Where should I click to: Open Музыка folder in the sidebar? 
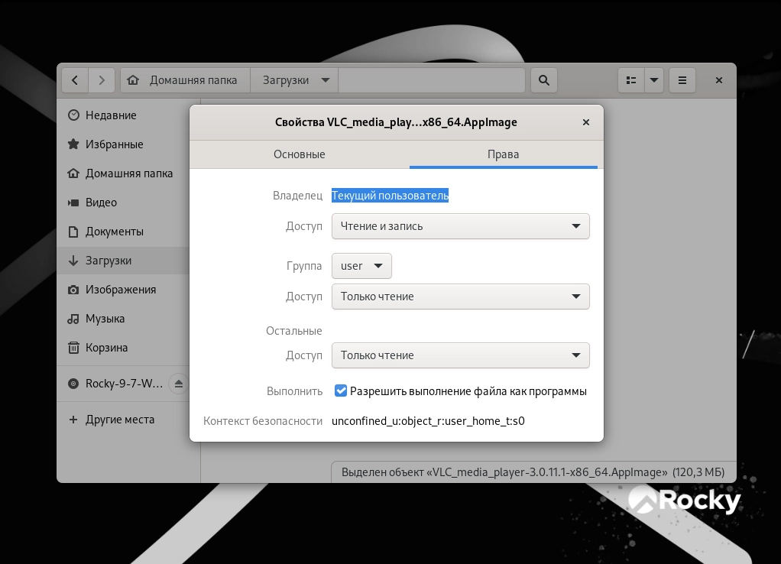coord(123,319)
